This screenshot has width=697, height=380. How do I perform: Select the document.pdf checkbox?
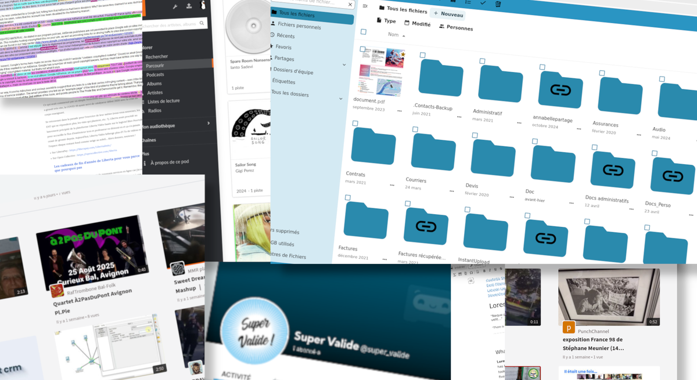(x=362, y=49)
